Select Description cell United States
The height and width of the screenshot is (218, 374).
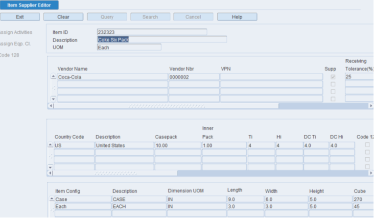(x=124, y=145)
